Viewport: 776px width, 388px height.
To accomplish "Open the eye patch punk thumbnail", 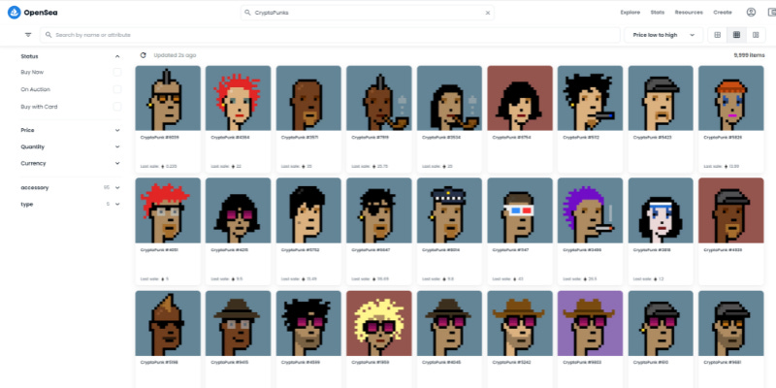I will tap(378, 210).
